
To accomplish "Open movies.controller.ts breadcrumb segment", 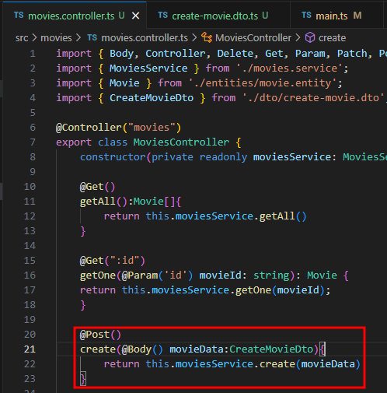I will 145,38.
